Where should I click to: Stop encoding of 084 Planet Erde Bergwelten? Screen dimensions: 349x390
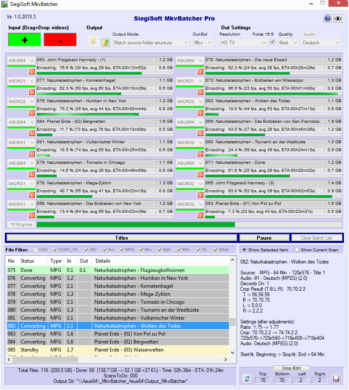click(x=32, y=133)
